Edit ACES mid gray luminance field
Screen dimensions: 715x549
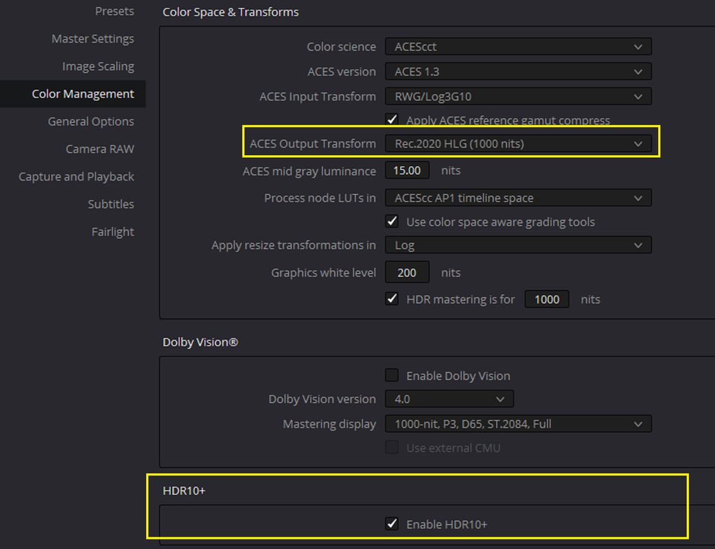[407, 171]
